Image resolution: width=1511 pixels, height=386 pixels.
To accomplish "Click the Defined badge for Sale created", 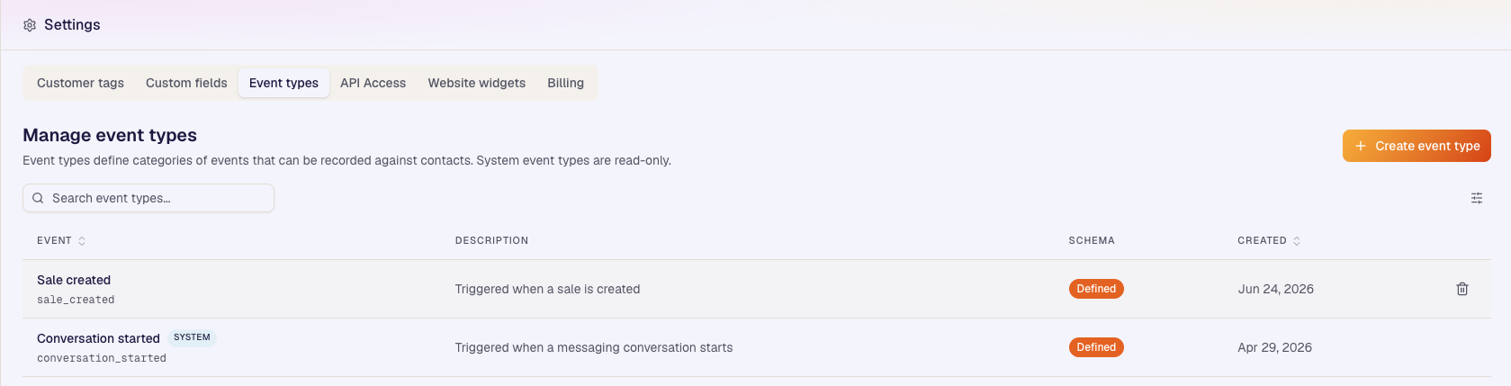I will [1096, 289].
